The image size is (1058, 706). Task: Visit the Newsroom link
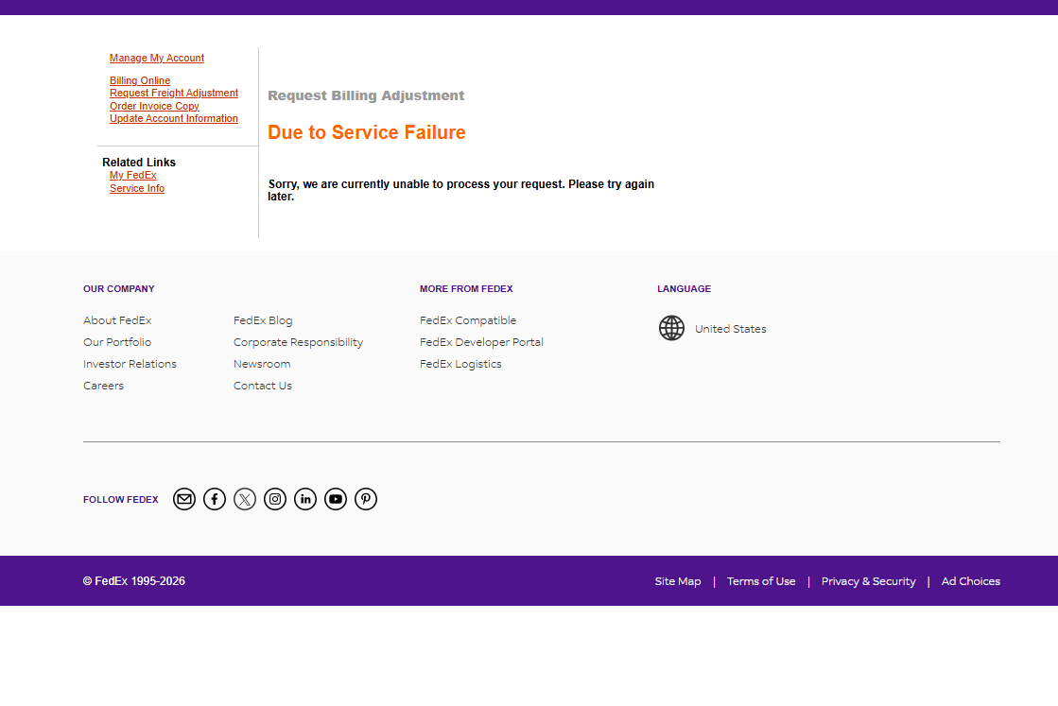262,364
